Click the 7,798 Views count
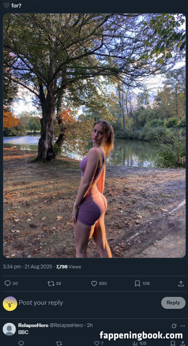 68,267
